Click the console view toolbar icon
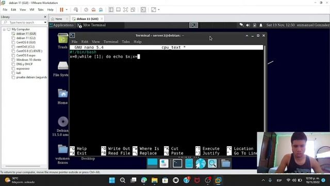 143,10
